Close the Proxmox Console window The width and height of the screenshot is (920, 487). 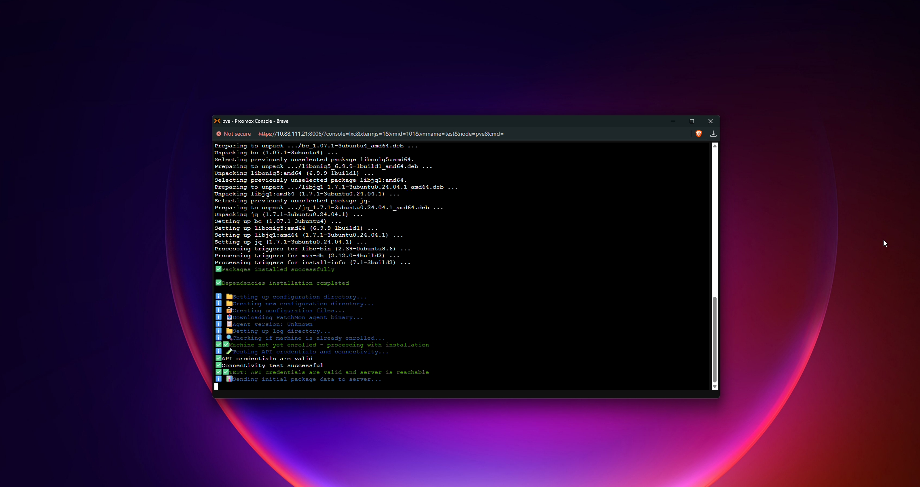coord(711,121)
